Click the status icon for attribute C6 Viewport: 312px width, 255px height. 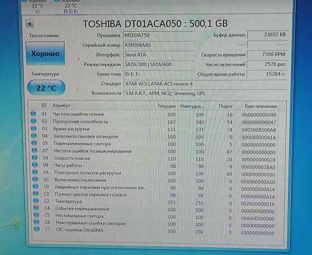[36, 222]
